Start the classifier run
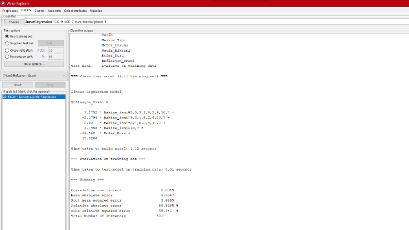Image resolution: width=409 pixels, height=230 pixels. click(18, 85)
